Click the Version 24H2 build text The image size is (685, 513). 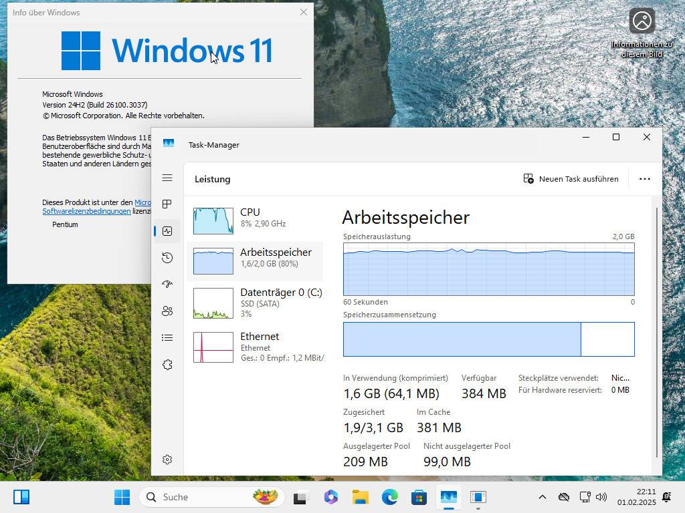[x=95, y=105]
